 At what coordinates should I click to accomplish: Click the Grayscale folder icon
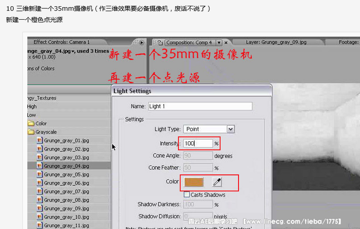click(31, 132)
